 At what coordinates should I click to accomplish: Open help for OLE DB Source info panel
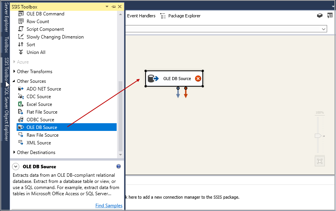(119, 167)
